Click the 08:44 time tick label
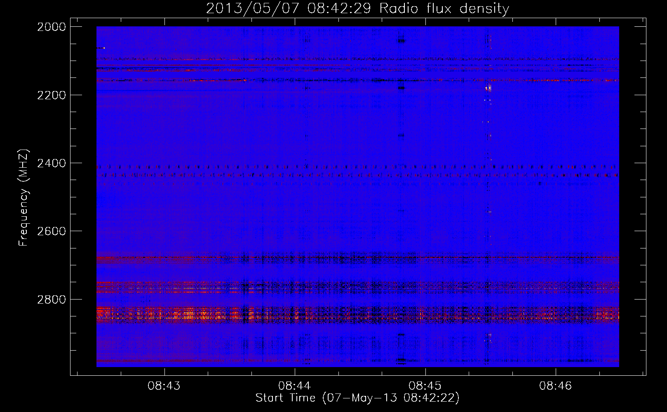 point(294,386)
